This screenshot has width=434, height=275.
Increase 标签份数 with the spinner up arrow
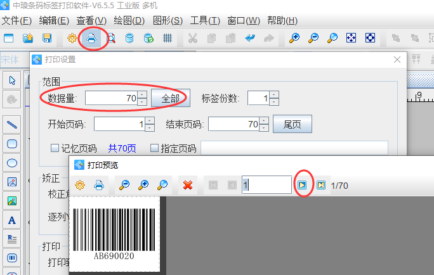pyautogui.click(x=273, y=94)
